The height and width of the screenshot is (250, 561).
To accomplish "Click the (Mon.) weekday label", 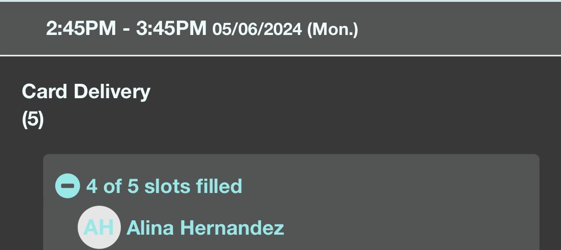I will [332, 30].
